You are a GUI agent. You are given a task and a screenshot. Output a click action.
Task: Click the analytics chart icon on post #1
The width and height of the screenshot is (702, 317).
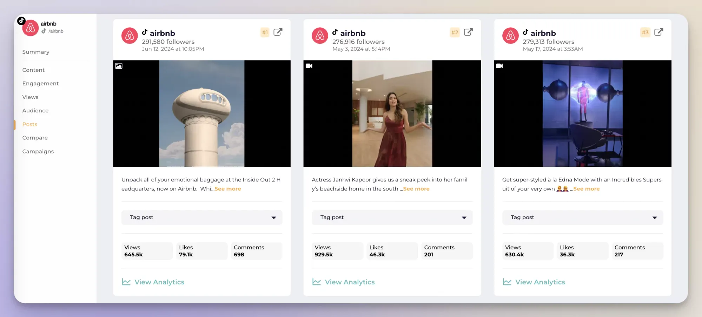pos(126,282)
